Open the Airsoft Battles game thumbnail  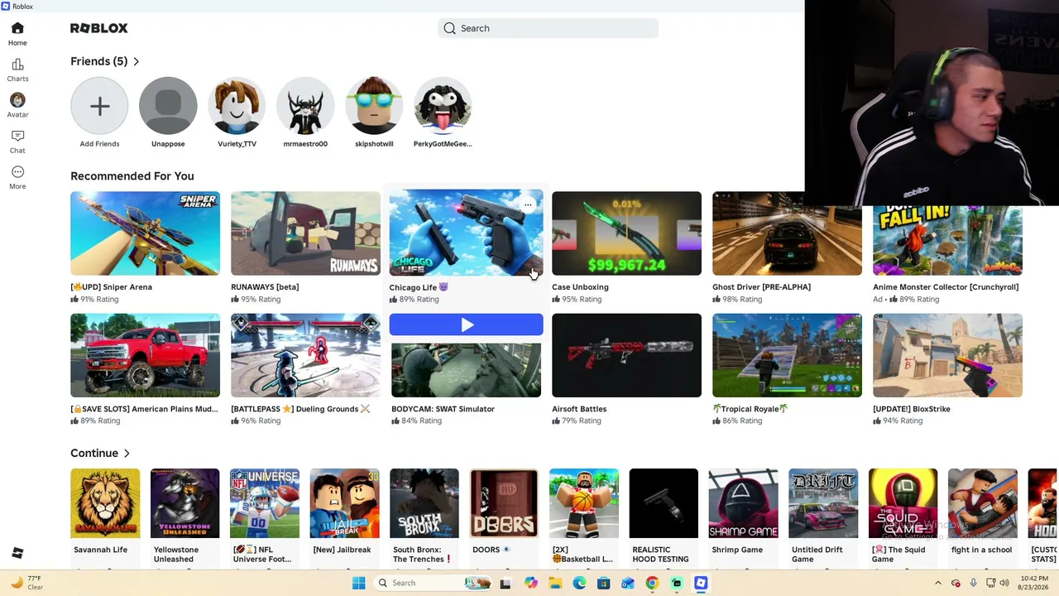coord(626,355)
